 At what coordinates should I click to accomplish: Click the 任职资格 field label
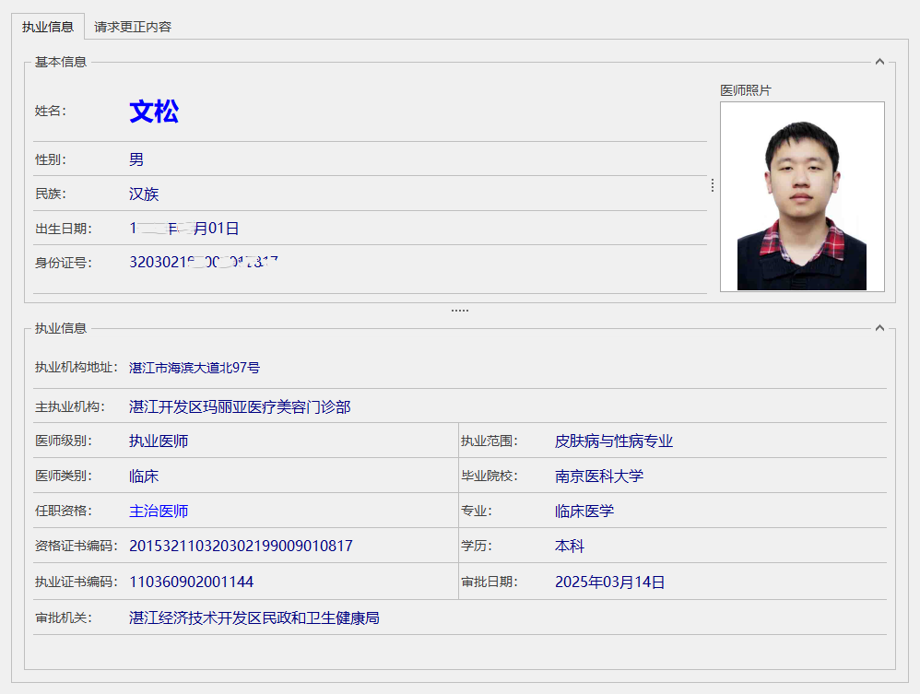pyautogui.click(x=64, y=511)
